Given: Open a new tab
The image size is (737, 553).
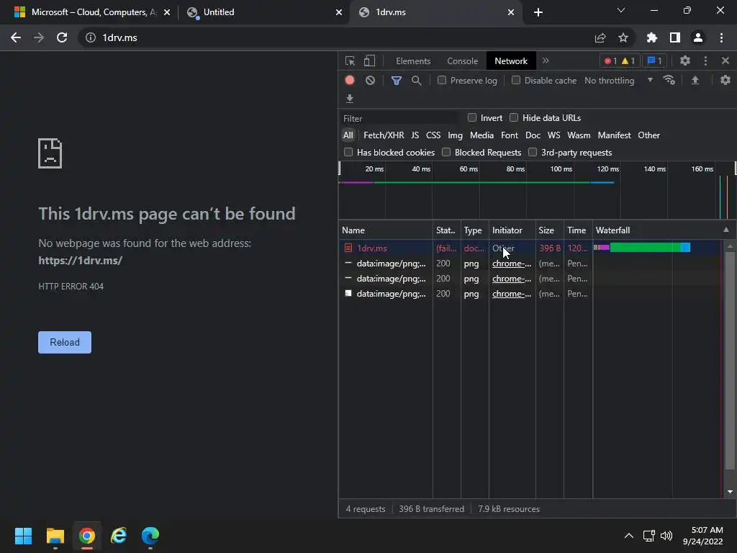Looking at the screenshot, I should 538,12.
